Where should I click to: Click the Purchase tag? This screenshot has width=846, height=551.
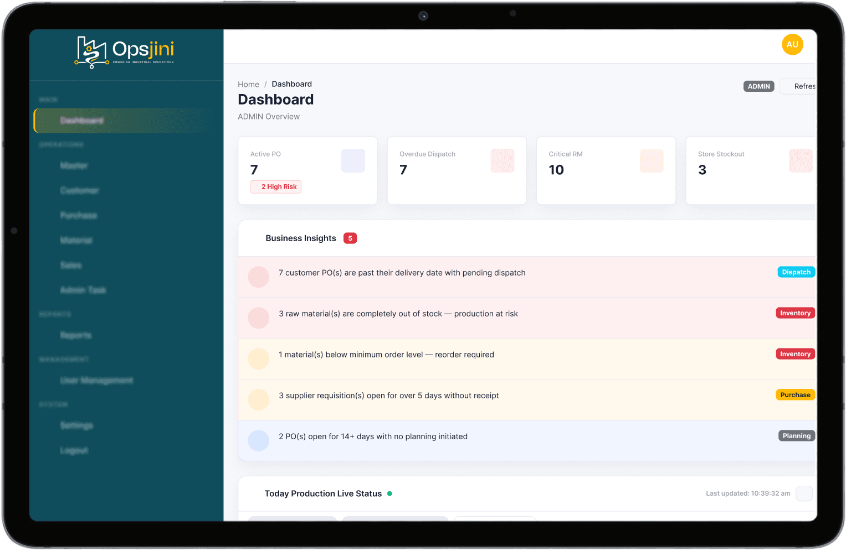click(796, 395)
